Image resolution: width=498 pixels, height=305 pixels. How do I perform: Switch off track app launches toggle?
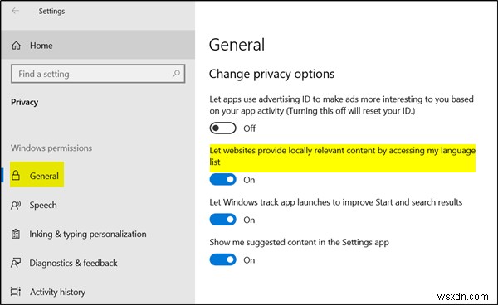point(222,220)
